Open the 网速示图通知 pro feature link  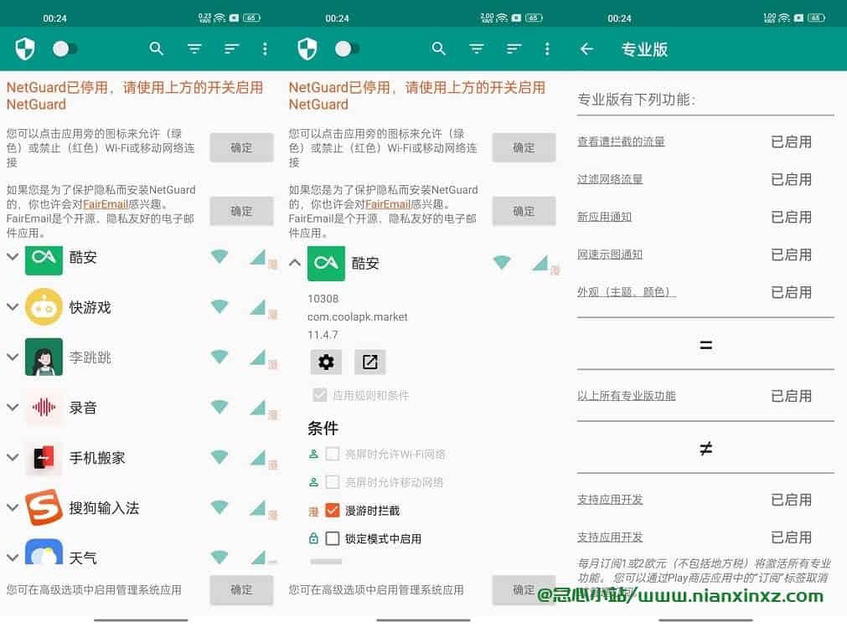click(610, 255)
